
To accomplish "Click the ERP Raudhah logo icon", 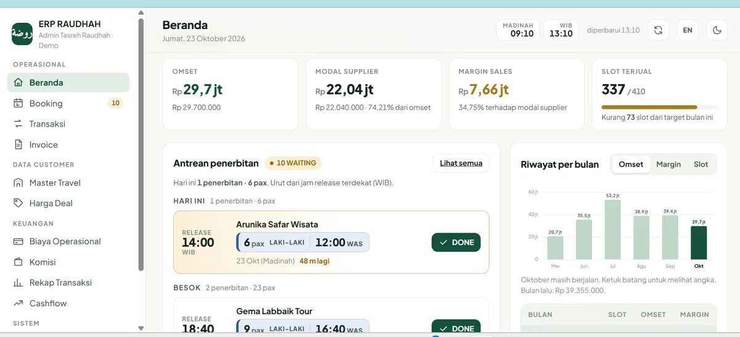I will (22, 34).
